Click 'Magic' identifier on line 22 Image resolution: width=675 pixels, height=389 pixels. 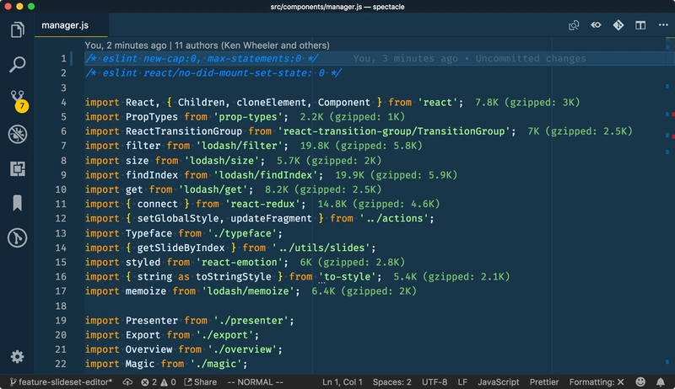pyautogui.click(x=140, y=364)
